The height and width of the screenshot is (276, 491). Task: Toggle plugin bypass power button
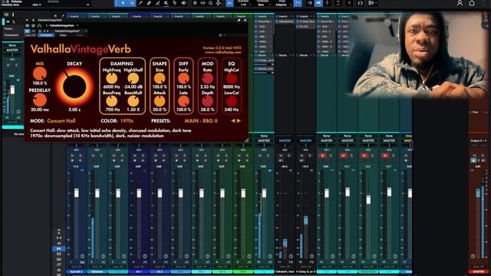pyautogui.click(x=28, y=31)
